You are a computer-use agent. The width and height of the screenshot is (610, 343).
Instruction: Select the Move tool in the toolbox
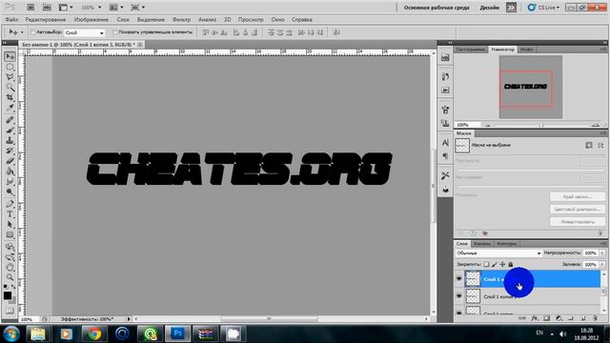coord(10,57)
